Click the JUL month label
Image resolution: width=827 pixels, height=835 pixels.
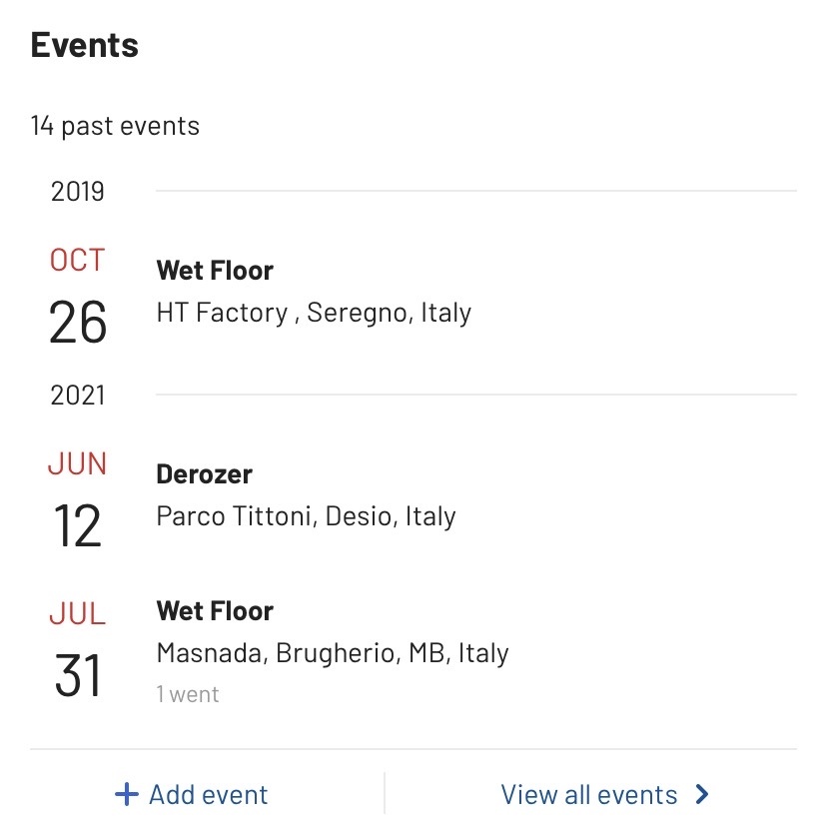click(x=77, y=614)
